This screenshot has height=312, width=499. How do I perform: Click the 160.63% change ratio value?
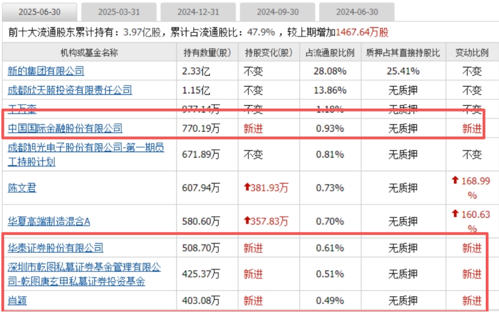click(x=471, y=221)
